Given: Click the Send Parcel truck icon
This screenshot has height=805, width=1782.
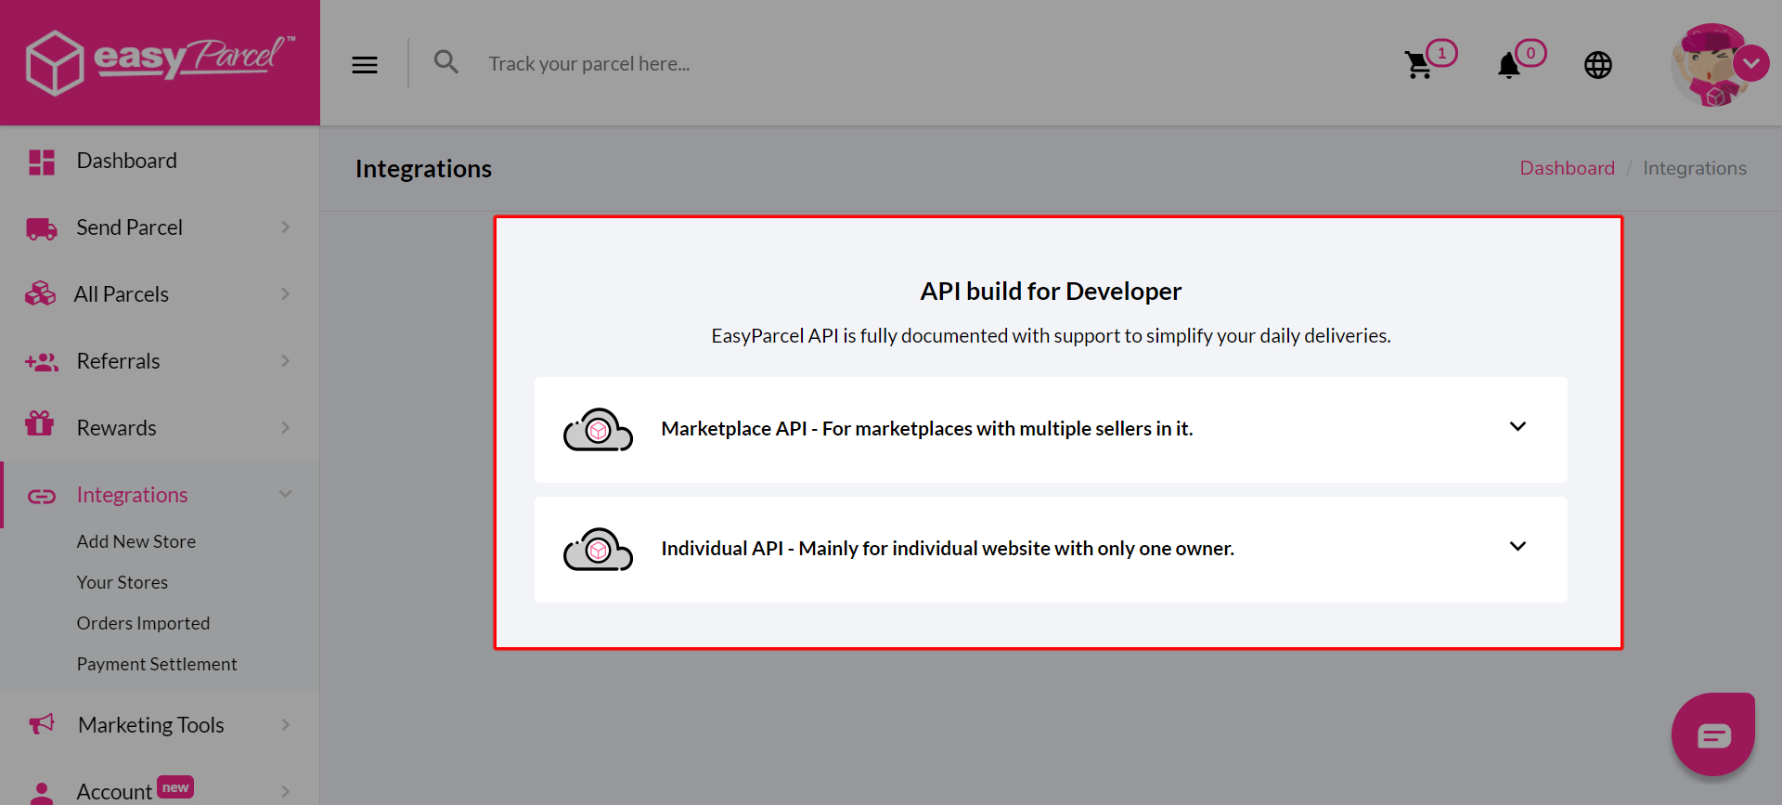Looking at the screenshot, I should [x=42, y=228].
